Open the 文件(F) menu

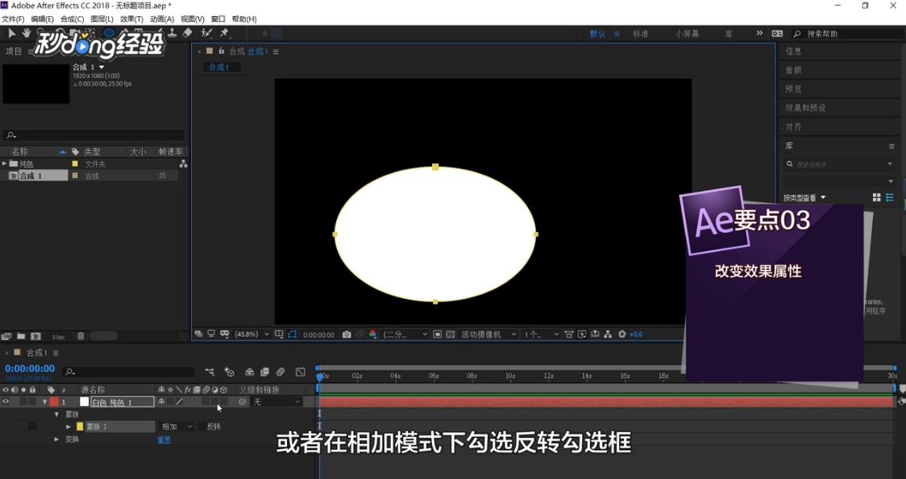point(13,19)
